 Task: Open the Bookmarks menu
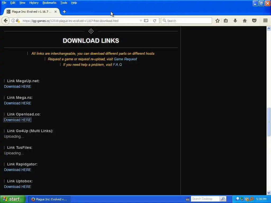pyautogui.click(x=49, y=3)
